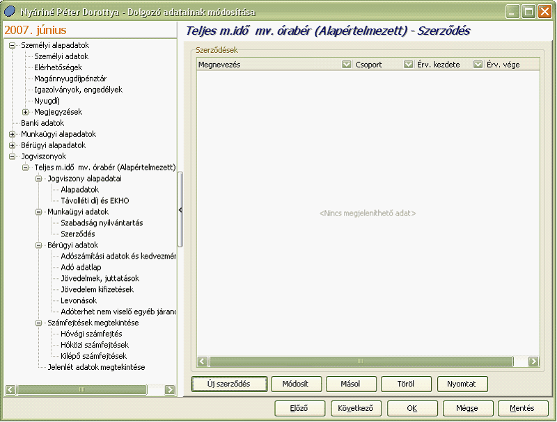
Task: Click the Módosít button
Action: (297, 384)
